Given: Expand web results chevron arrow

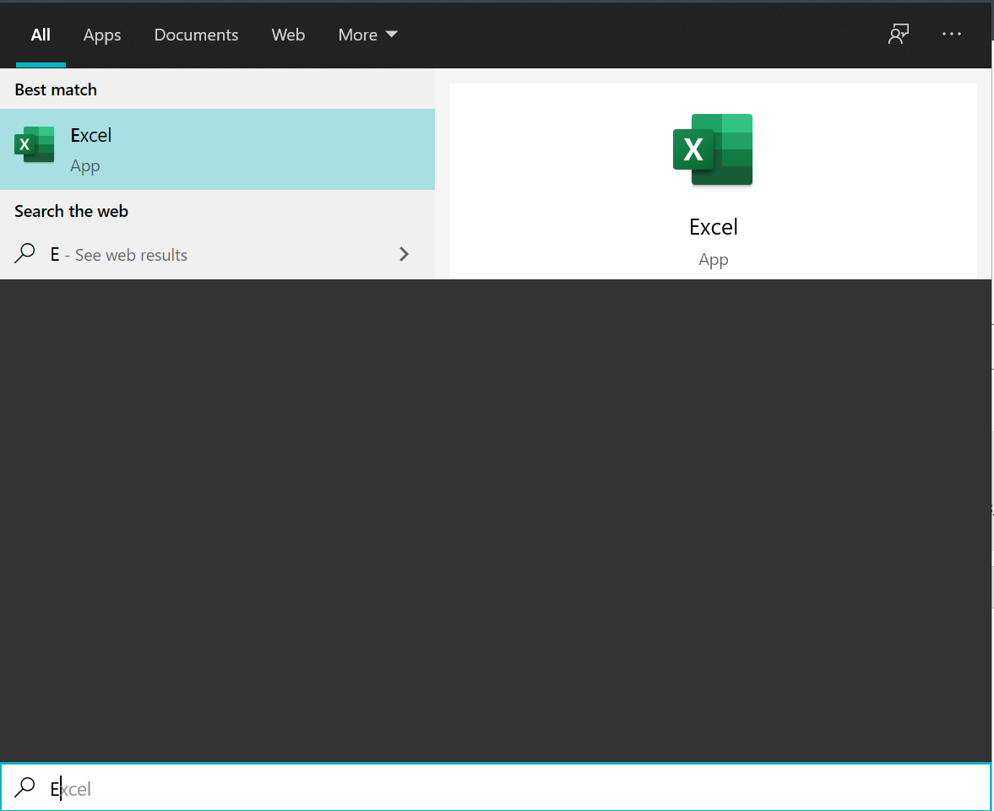Looking at the screenshot, I should [x=404, y=254].
